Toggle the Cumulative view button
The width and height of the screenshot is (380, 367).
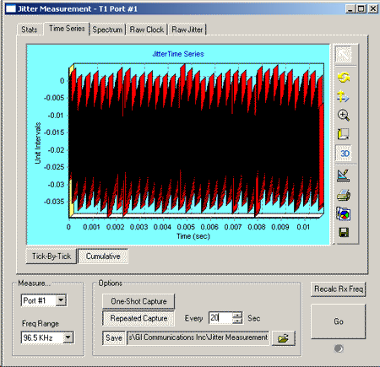[x=103, y=256]
